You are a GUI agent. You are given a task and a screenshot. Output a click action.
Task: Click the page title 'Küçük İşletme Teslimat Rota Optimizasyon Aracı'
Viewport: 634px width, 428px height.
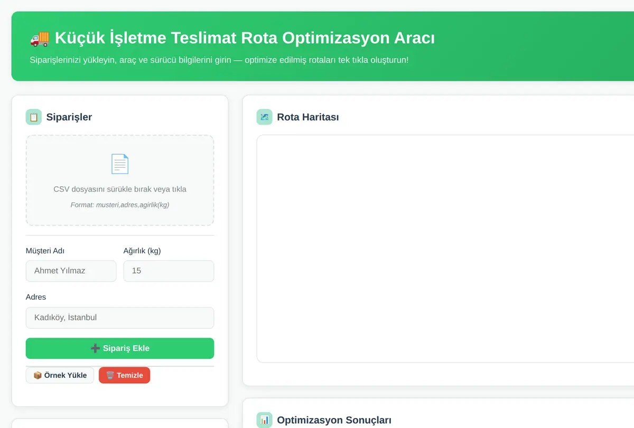[x=245, y=38]
